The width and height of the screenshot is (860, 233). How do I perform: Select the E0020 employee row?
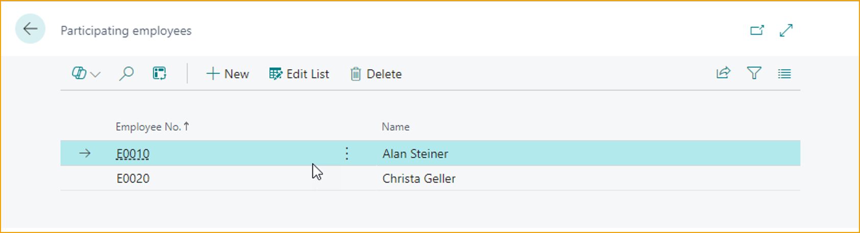pyautogui.click(x=133, y=179)
